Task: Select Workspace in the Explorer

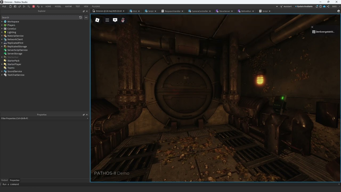Action: [x=13, y=22]
